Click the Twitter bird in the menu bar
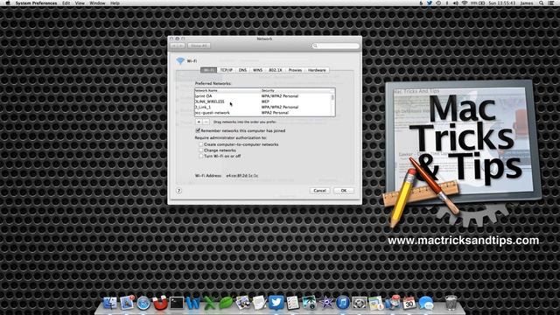The width and height of the screenshot is (560, 315). (x=430, y=3)
